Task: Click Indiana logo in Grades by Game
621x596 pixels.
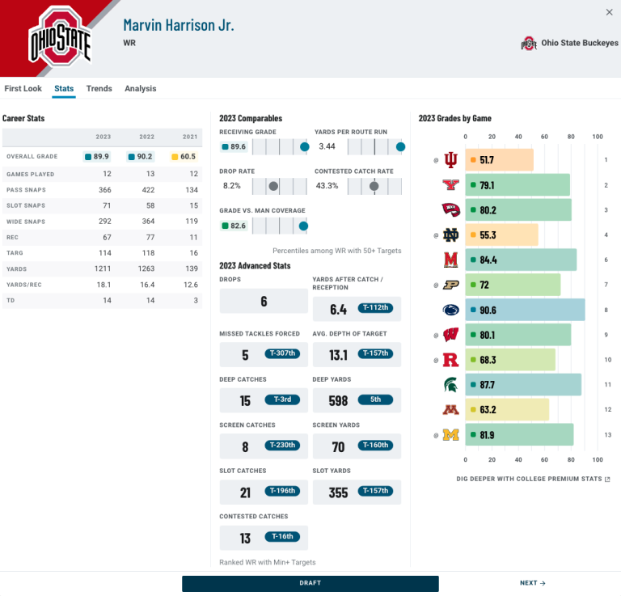Action: 450,160
